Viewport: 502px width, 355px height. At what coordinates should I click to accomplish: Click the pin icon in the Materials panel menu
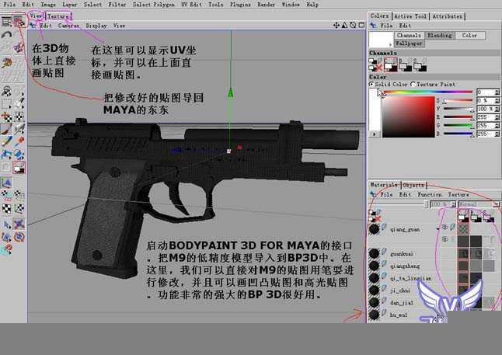click(x=373, y=194)
